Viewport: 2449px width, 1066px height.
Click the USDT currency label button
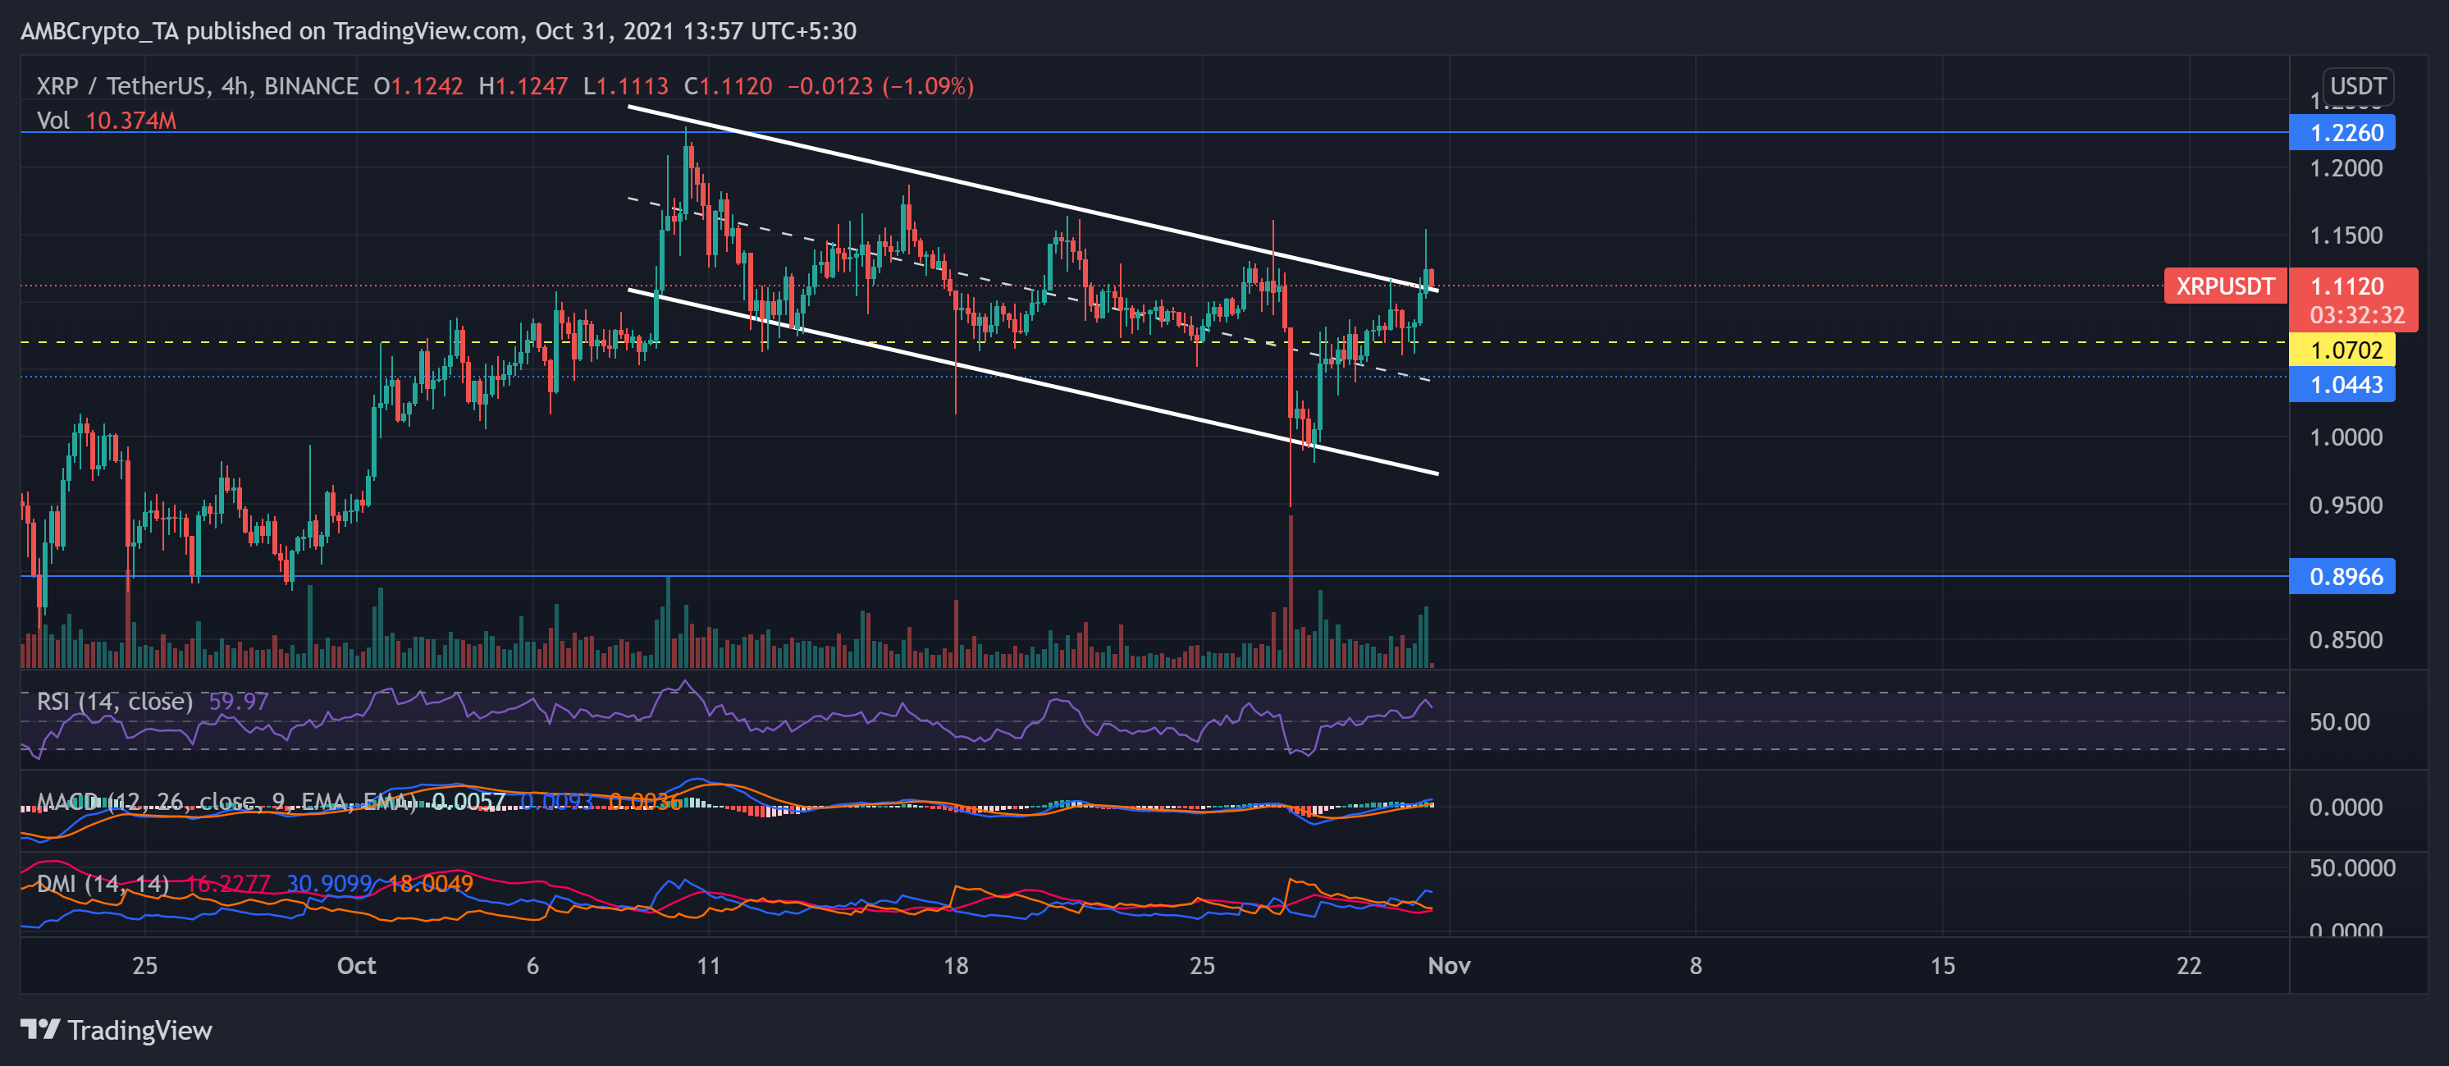pos(2358,86)
